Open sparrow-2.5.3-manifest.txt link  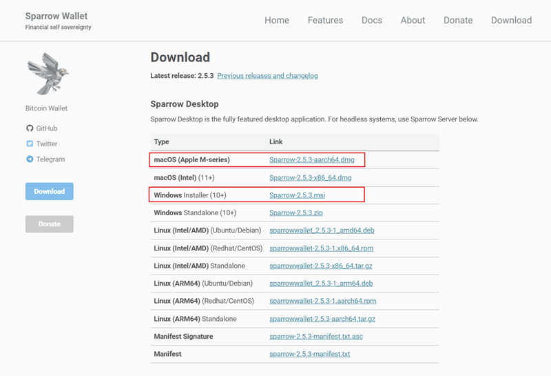309,354
